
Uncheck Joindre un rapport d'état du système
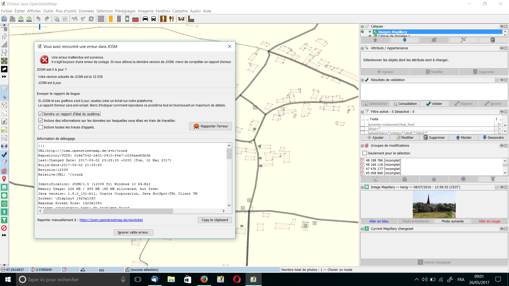pyautogui.click(x=41, y=114)
